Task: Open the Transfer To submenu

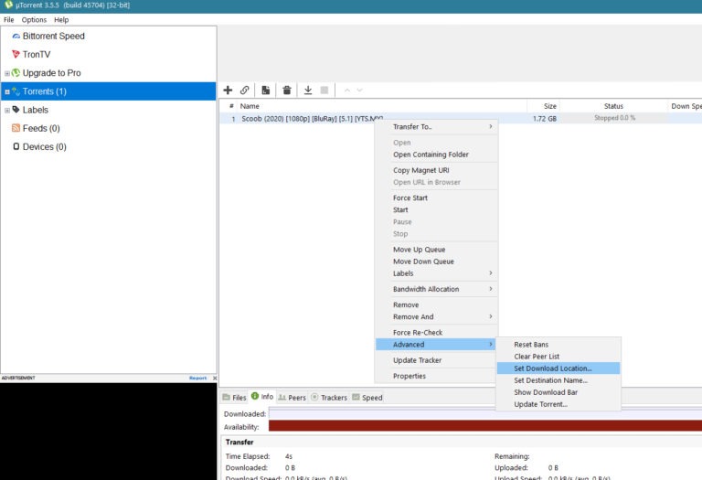Action: (x=437, y=127)
